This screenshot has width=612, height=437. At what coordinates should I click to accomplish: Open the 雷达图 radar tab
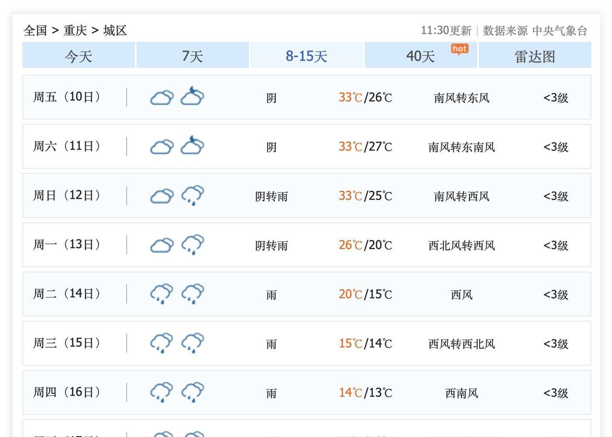[x=535, y=56]
